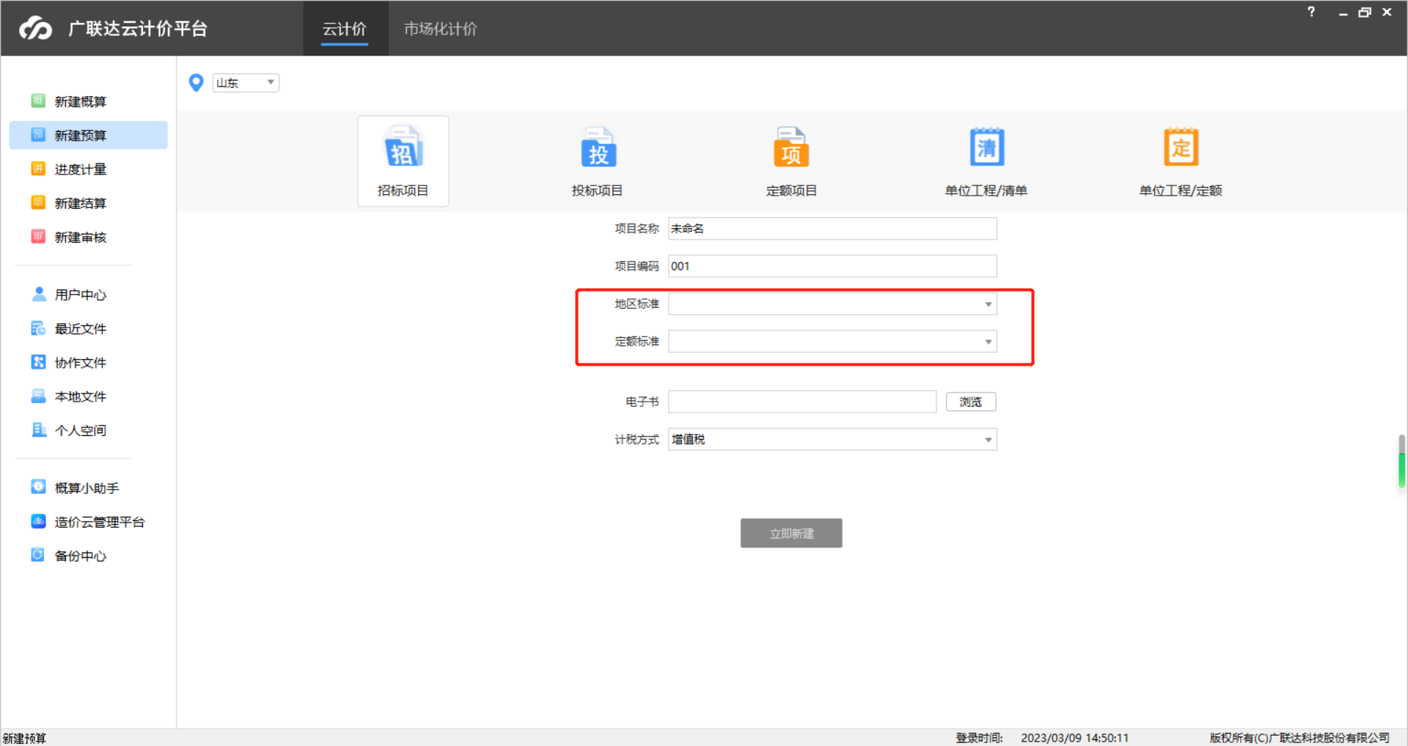Click the 备份中心 icon
Viewport: 1408px width, 746px height.
pos(38,555)
